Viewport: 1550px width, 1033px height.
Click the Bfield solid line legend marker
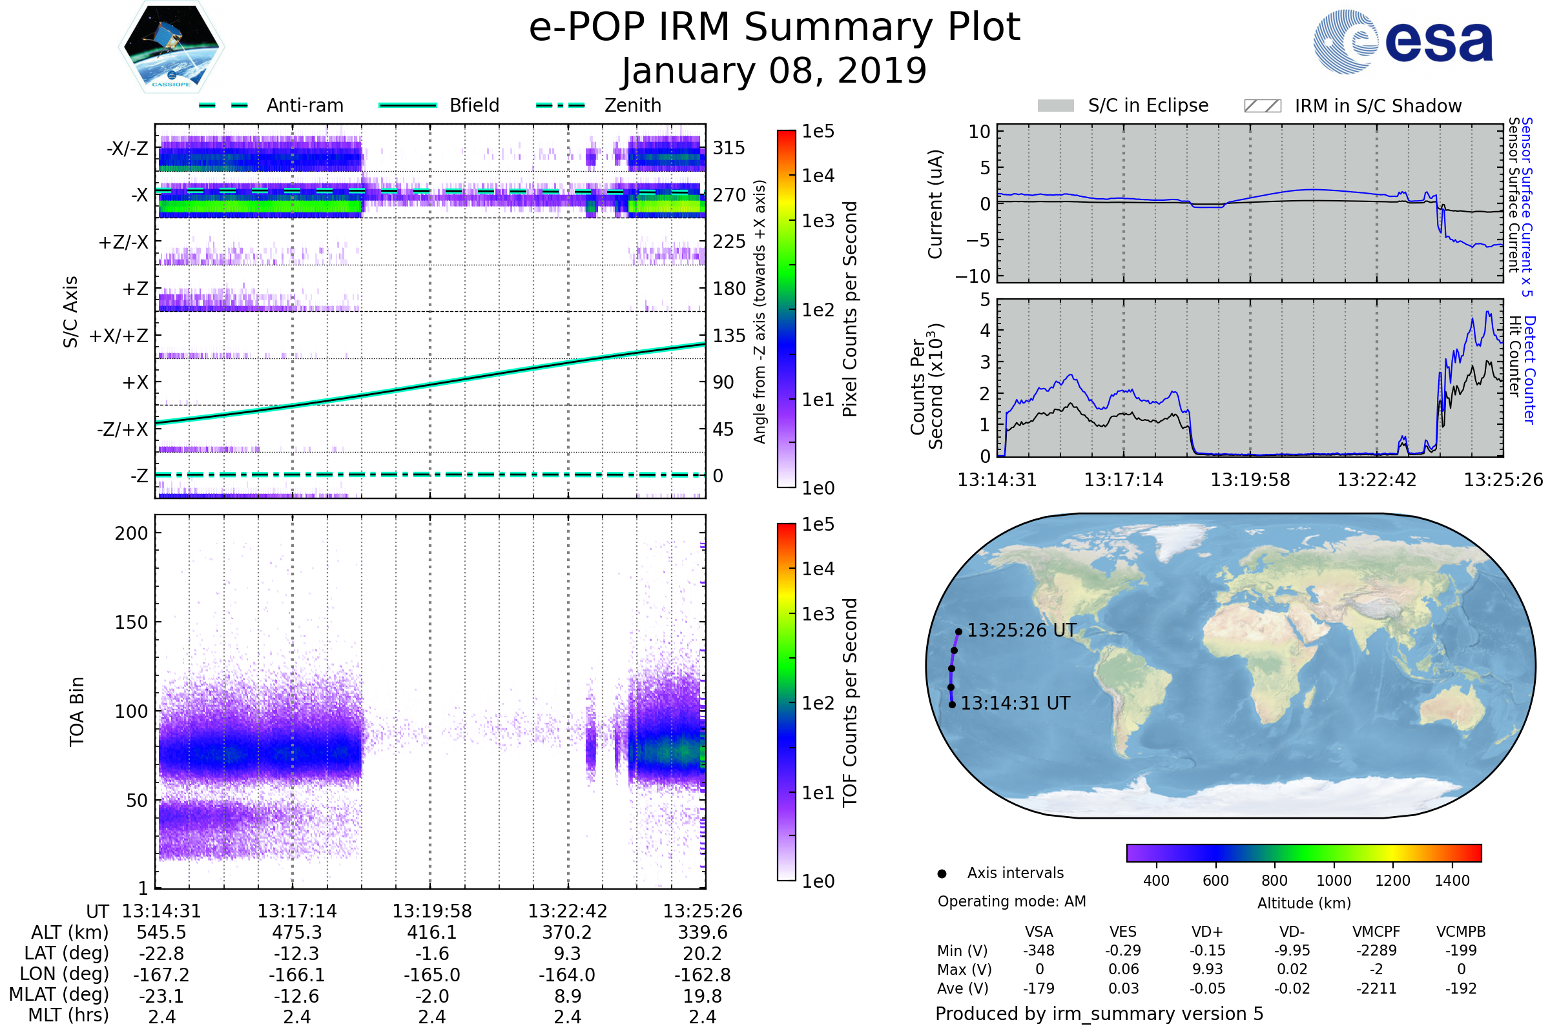pos(408,105)
